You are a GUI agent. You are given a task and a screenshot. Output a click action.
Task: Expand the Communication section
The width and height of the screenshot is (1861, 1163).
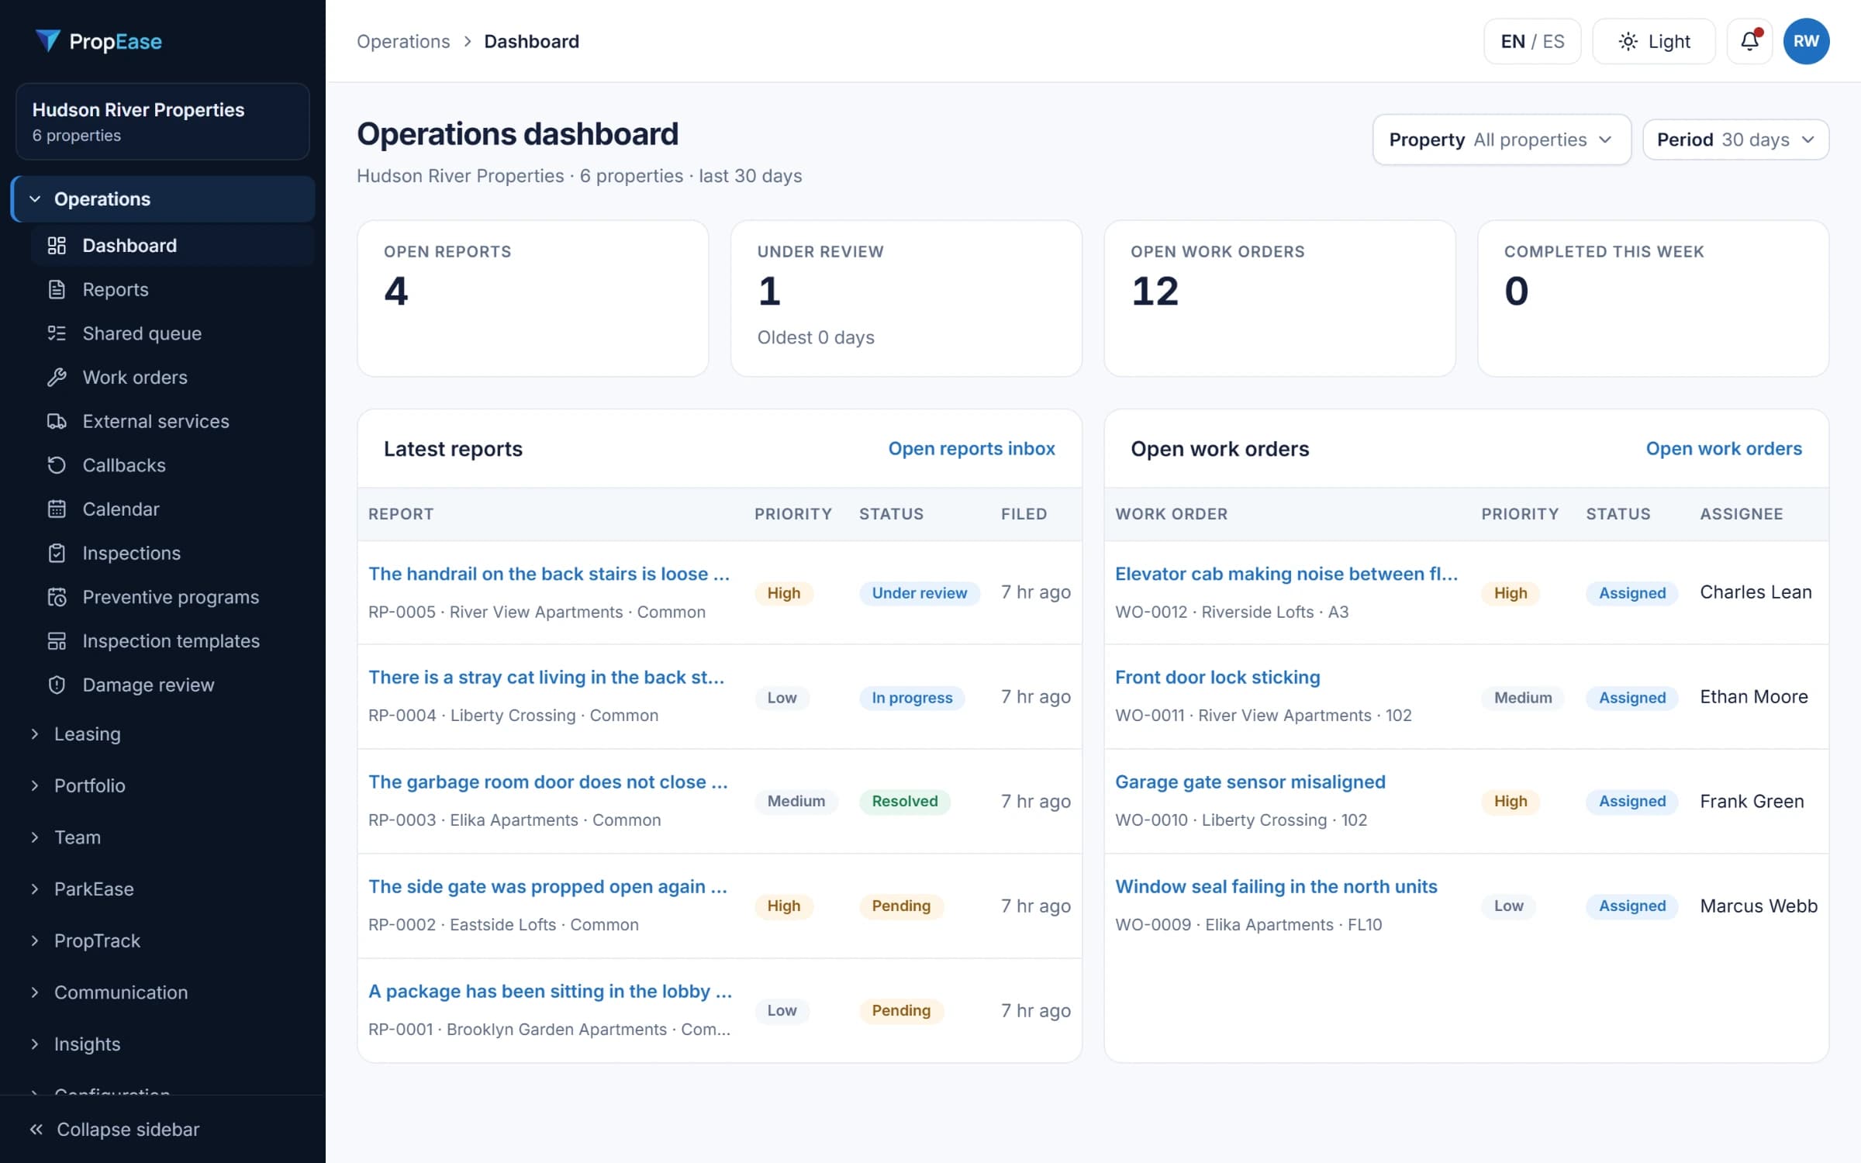coord(164,992)
